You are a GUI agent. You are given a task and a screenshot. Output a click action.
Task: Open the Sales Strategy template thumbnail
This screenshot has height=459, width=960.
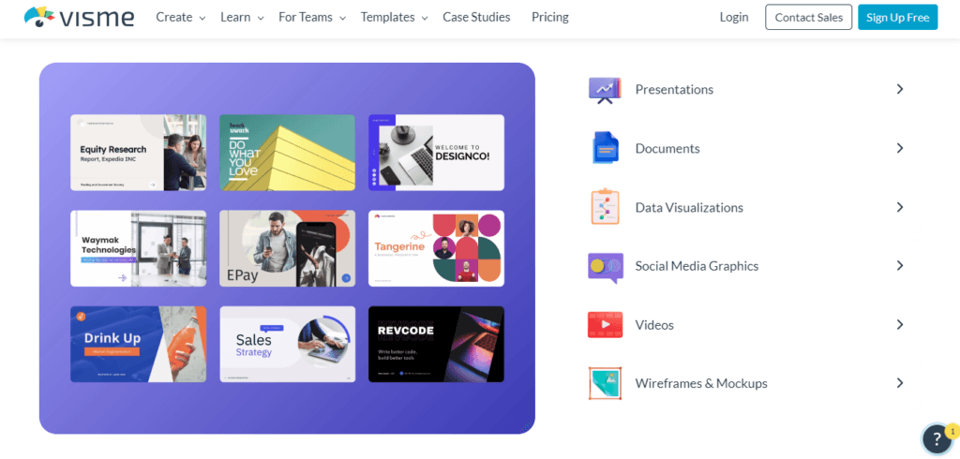(287, 345)
